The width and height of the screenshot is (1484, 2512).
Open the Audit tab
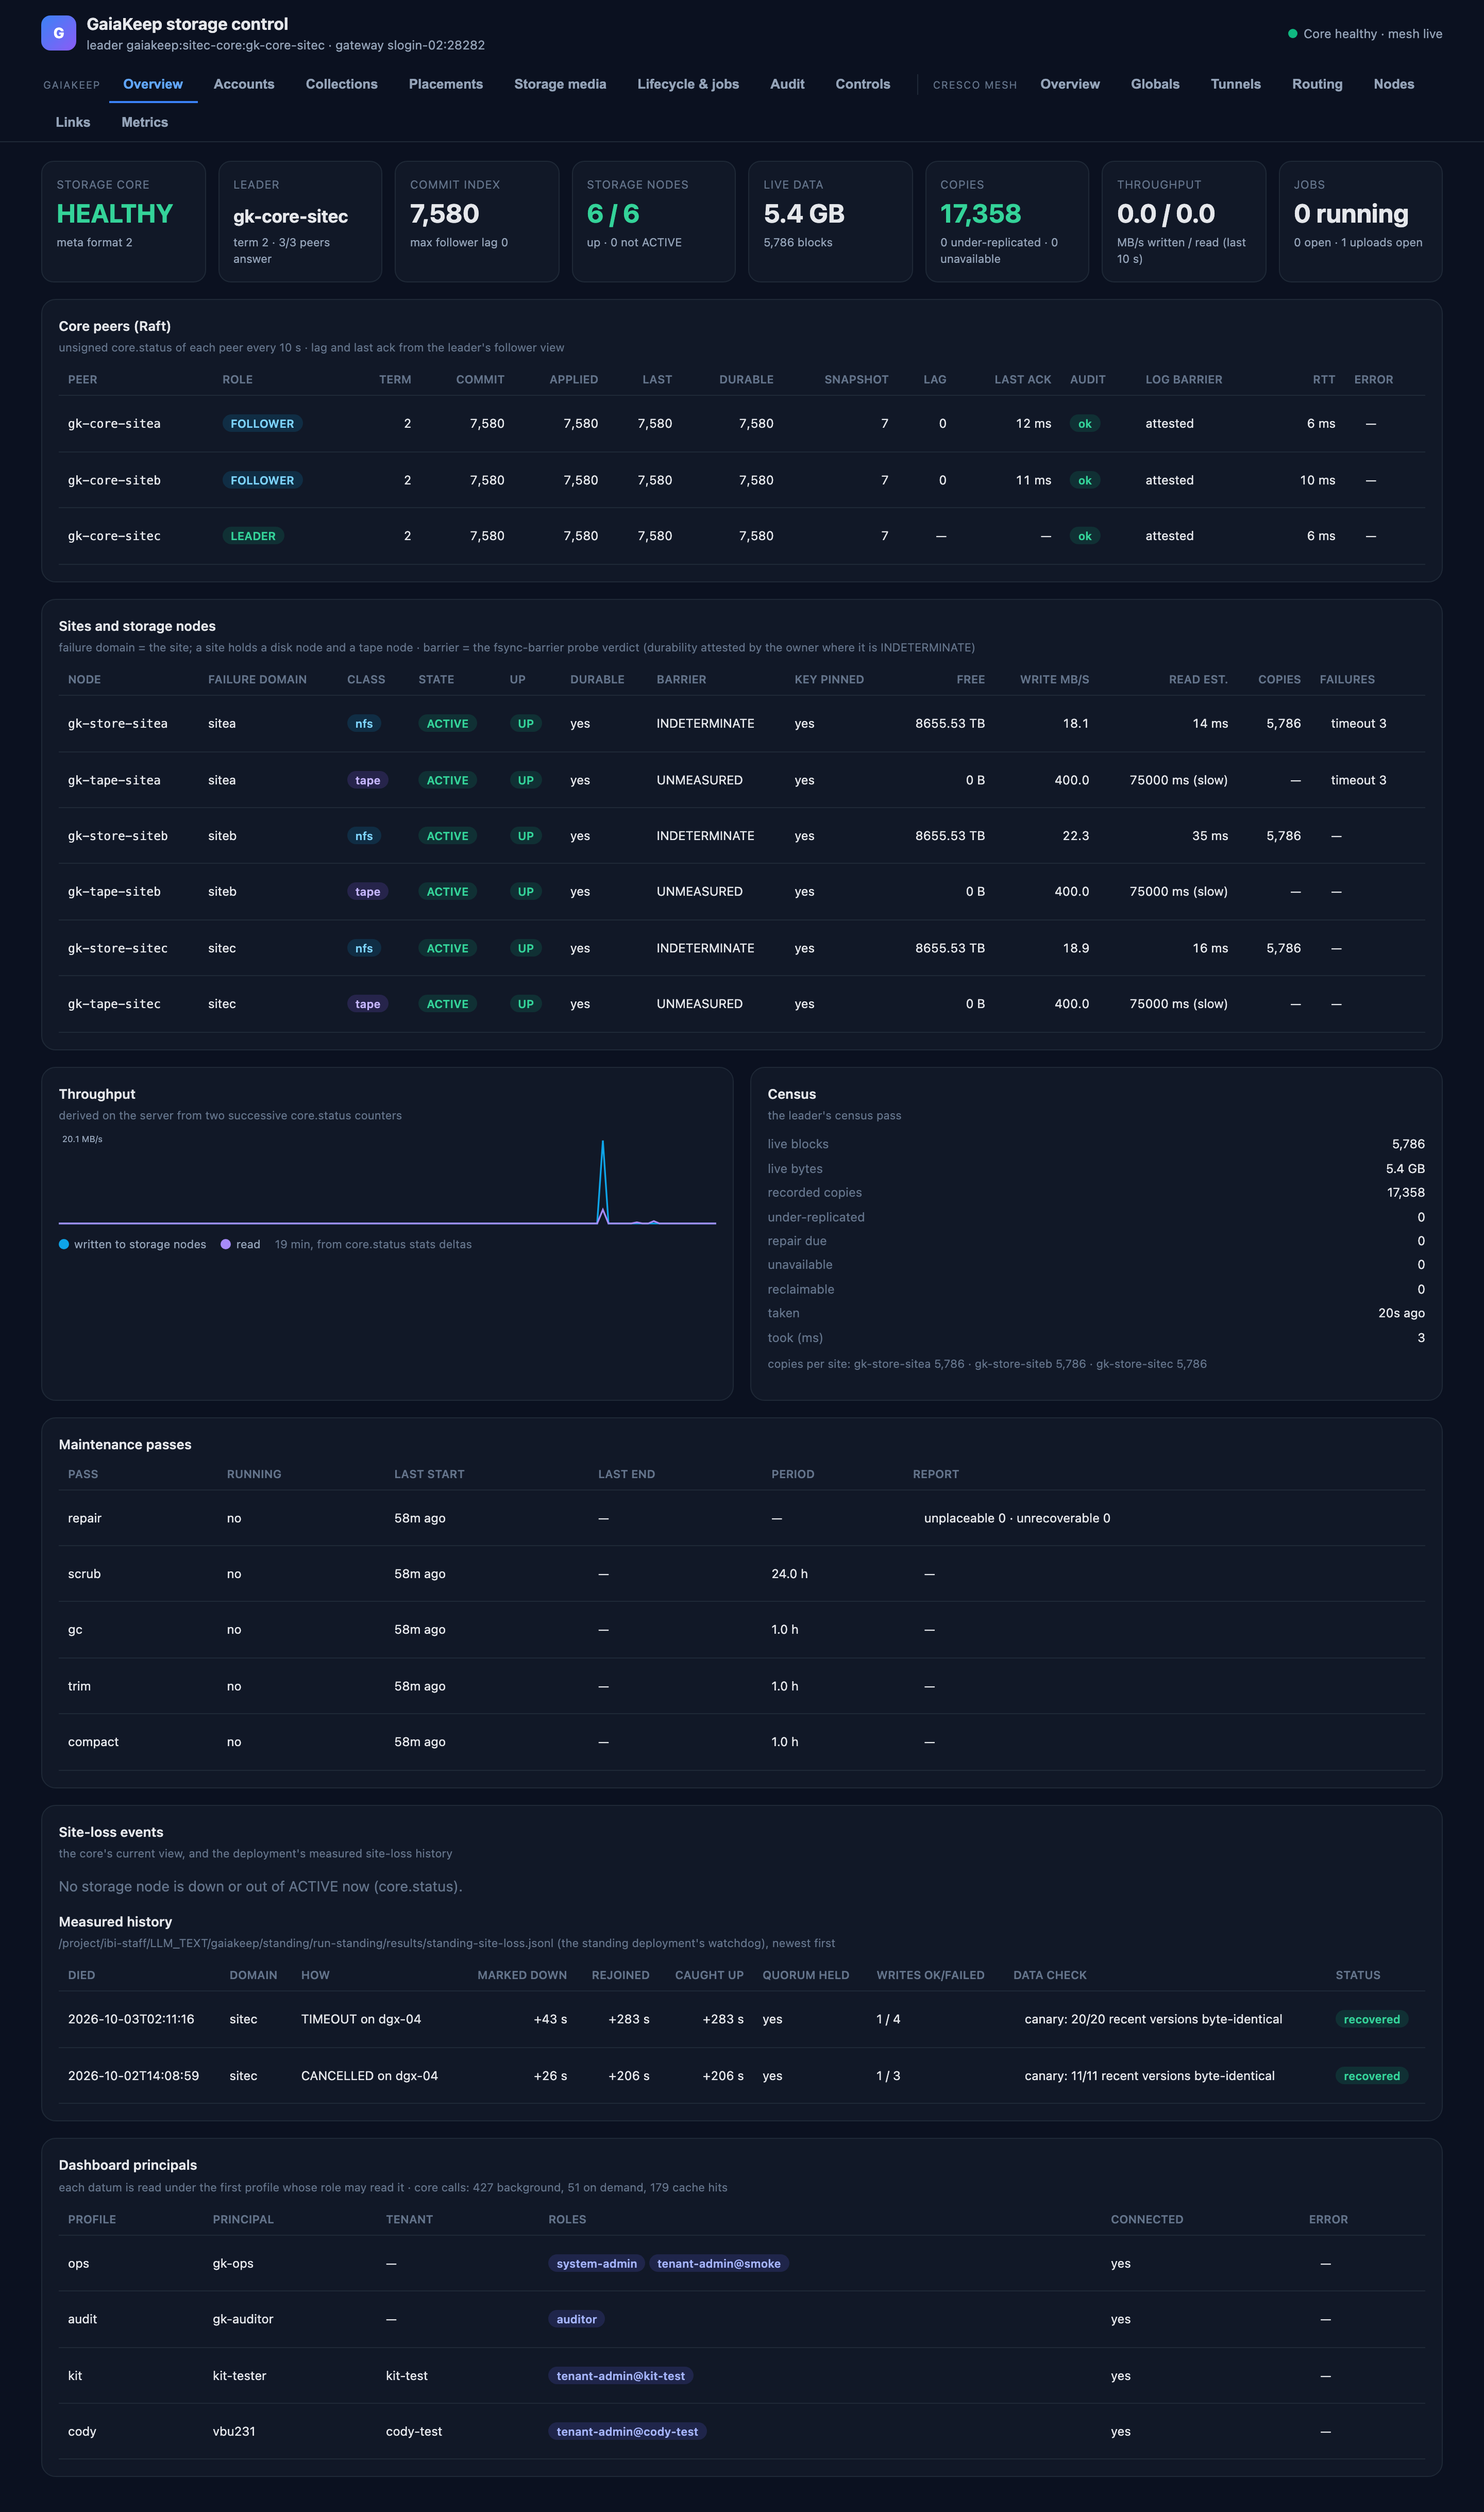787,84
